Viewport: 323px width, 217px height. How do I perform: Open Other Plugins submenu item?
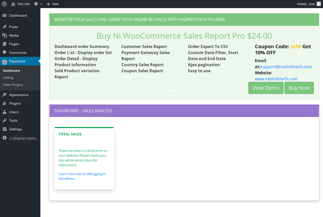pos(13,85)
